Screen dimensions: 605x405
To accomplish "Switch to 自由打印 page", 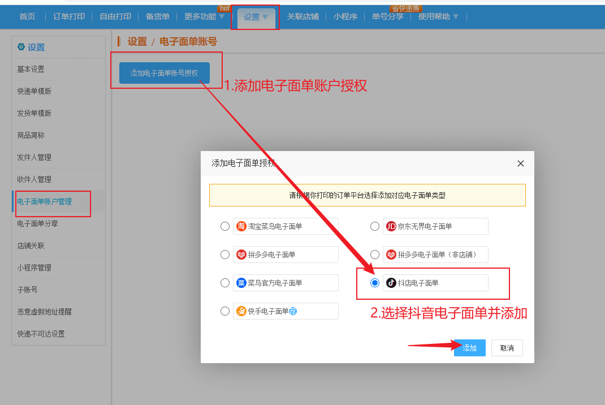I will point(115,16).
